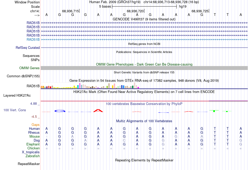Select the chr14: ruler label
This screenshot has height=170, width=248.
click(x=35, y=11)
